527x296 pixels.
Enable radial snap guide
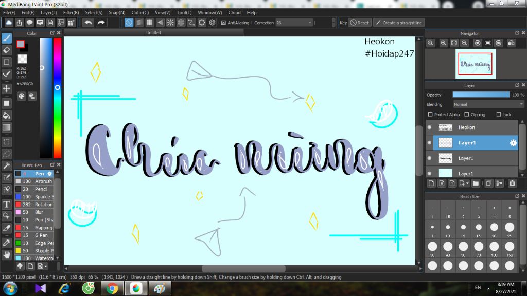coord(170,23)
